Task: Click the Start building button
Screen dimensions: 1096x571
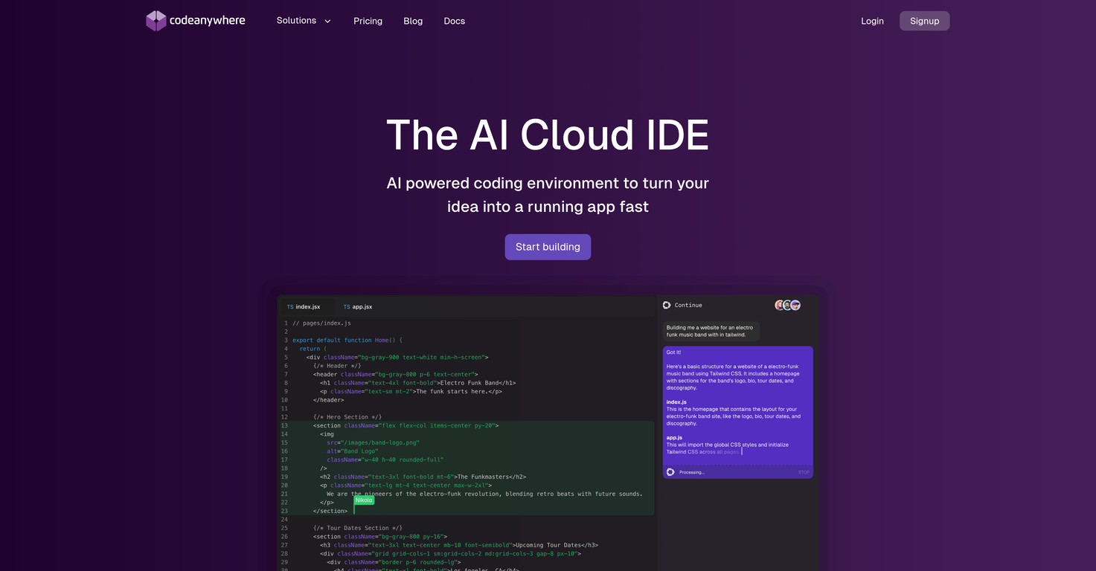Action: click(x=548, y=246)
